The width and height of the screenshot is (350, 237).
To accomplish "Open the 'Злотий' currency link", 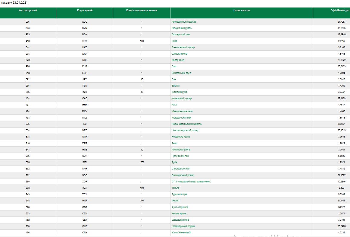I will coord(176,86).
